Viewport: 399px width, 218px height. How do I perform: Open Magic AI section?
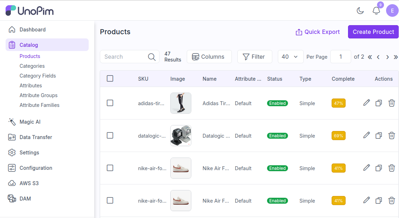[x=47, y=122]
